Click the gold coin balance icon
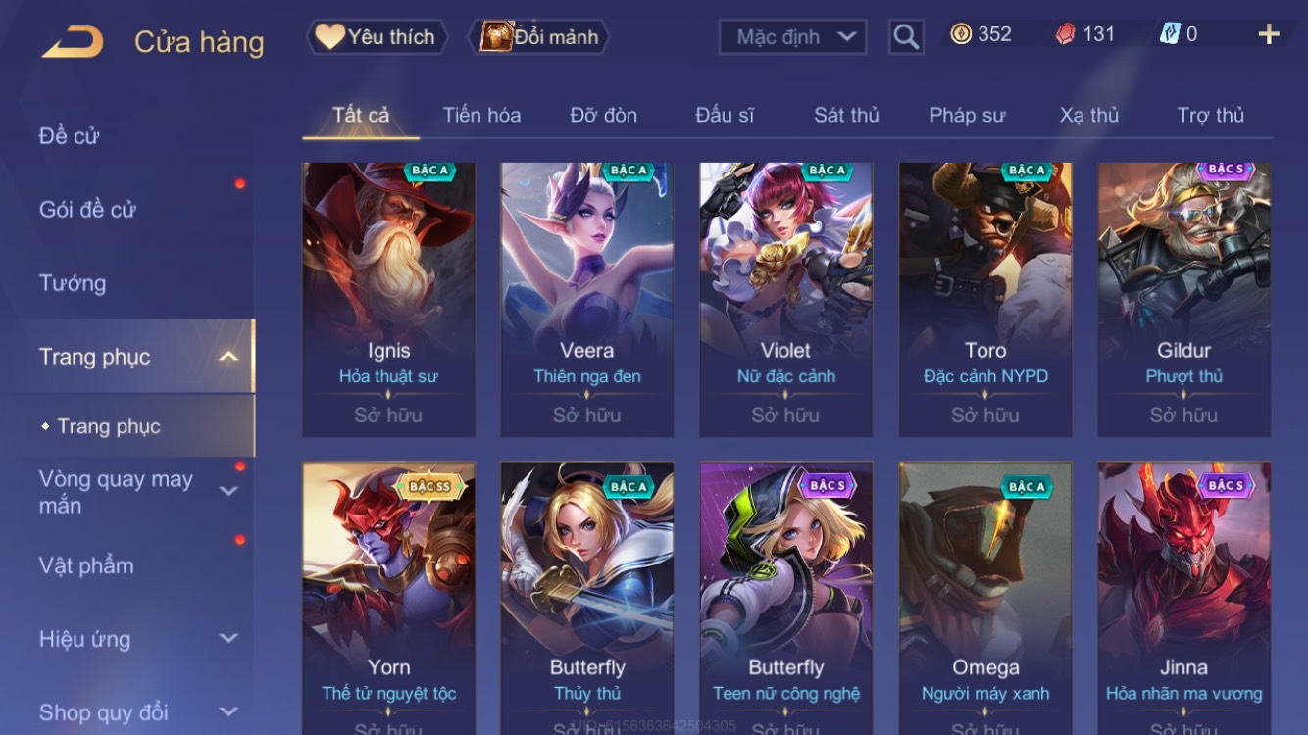Viewport: 1308px width, 735px height. click(x=961, y=34)
